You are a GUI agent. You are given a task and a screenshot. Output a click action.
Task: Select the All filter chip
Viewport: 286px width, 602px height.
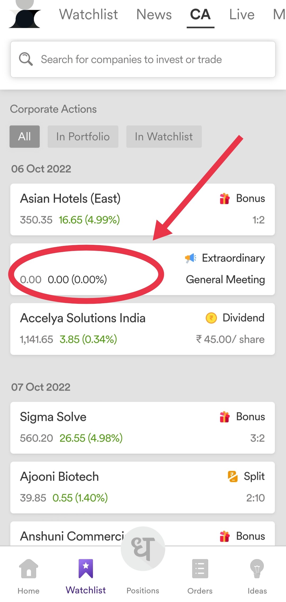25,136
